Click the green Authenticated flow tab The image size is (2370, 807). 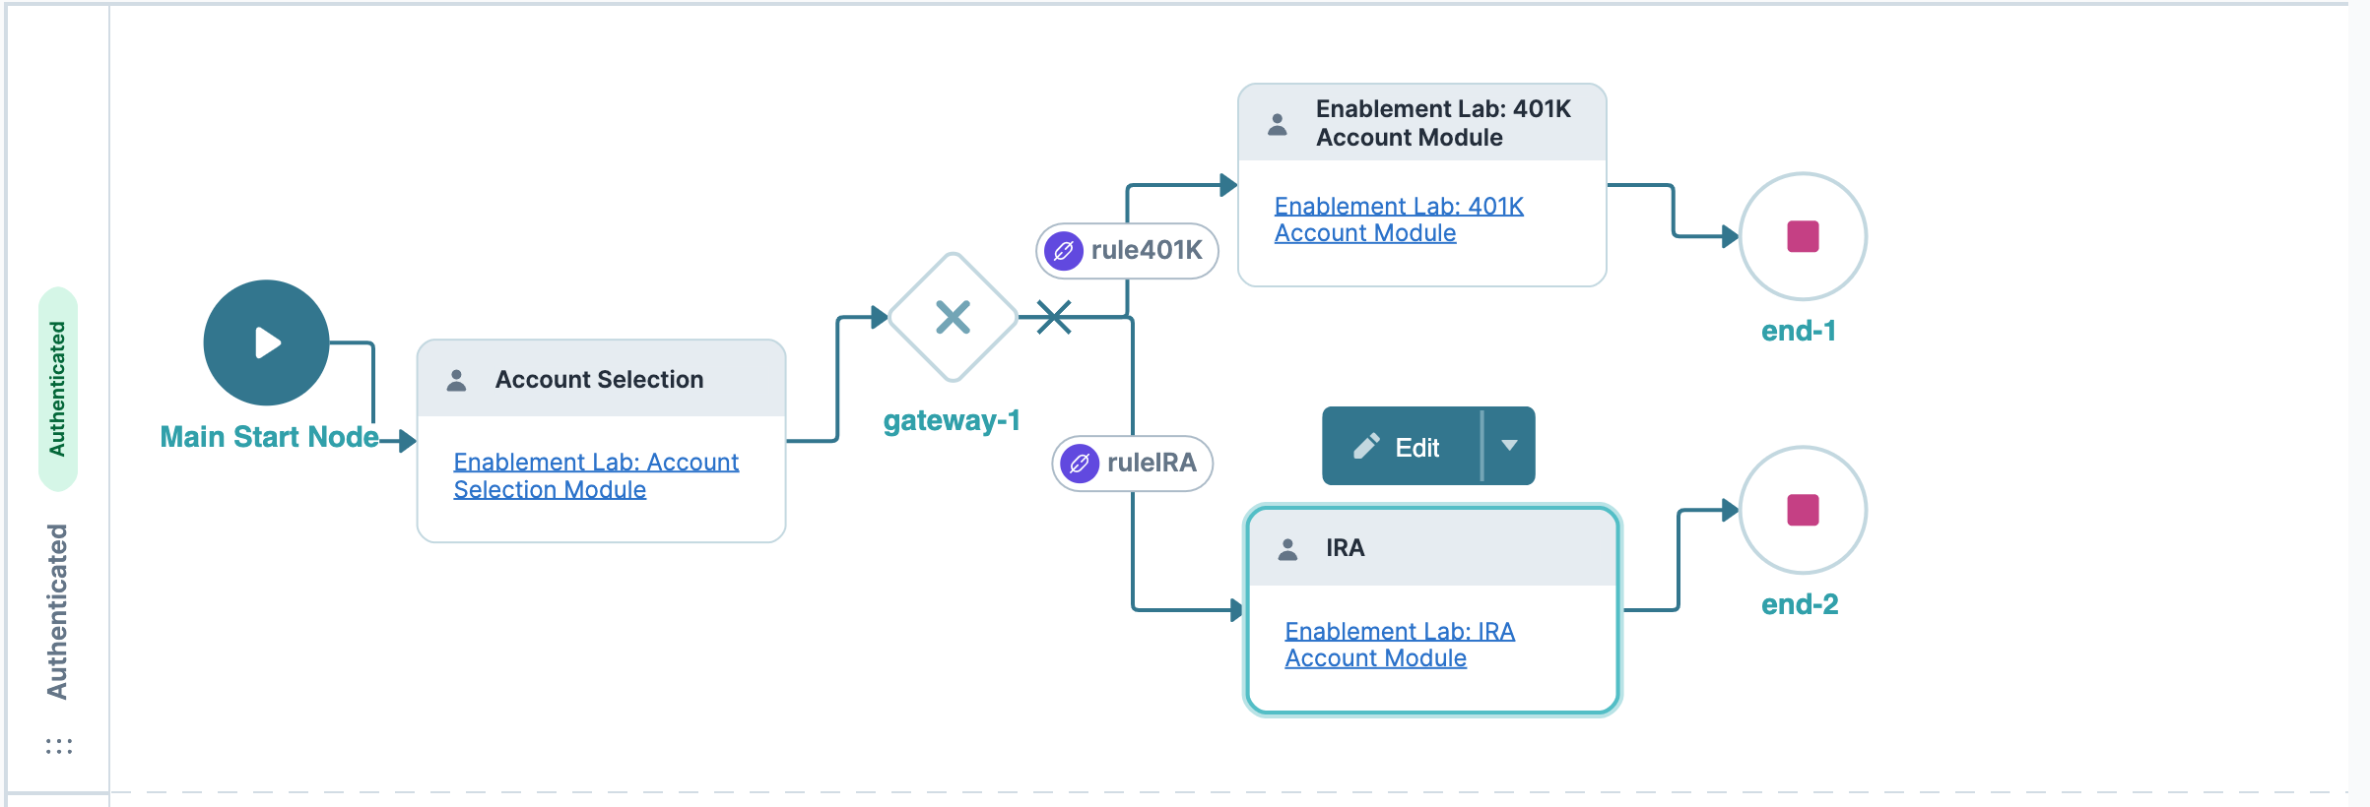pyautogui.click(x=59, y=384)
